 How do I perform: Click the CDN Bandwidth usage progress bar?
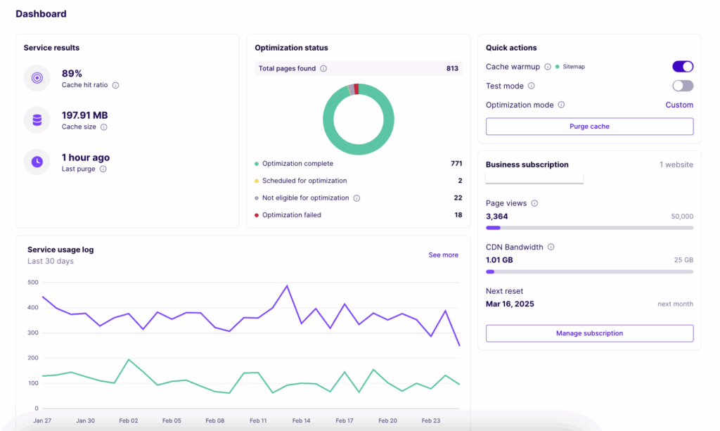click(x=589, y=271)
